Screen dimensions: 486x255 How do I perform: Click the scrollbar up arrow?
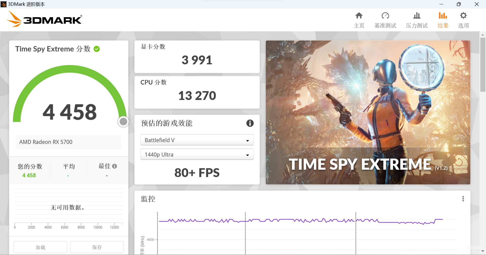[x=483, y=35]
